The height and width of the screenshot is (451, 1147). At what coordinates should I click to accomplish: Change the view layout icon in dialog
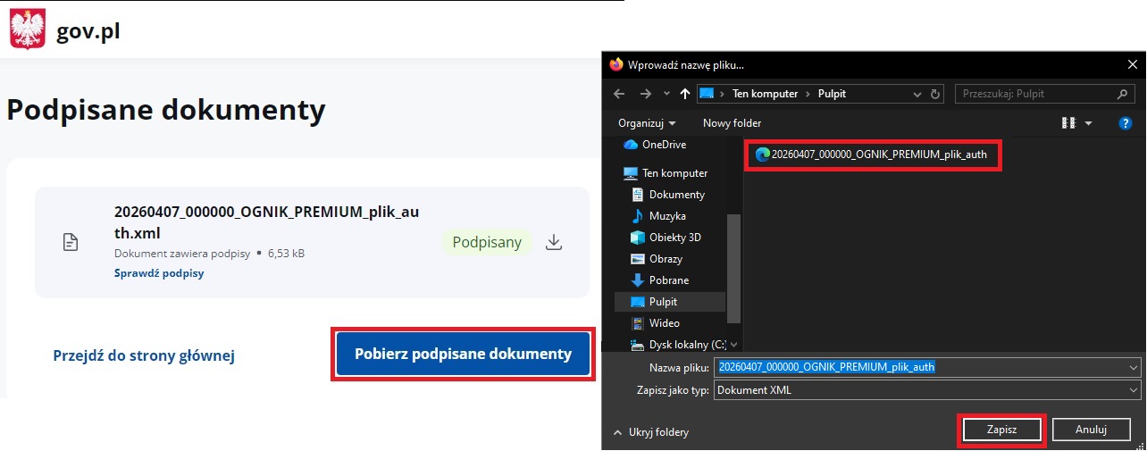1068,123
